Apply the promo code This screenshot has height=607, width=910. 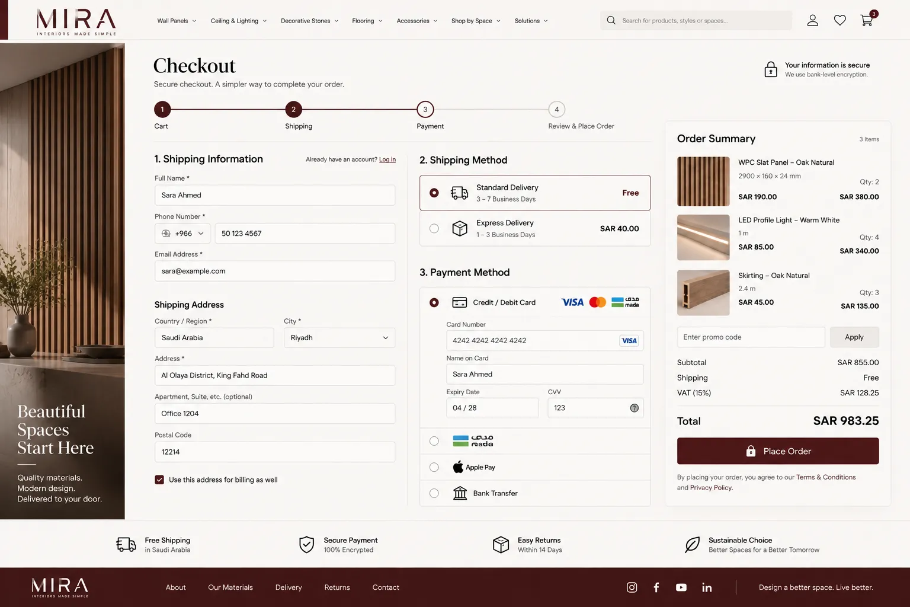point(854,337)
